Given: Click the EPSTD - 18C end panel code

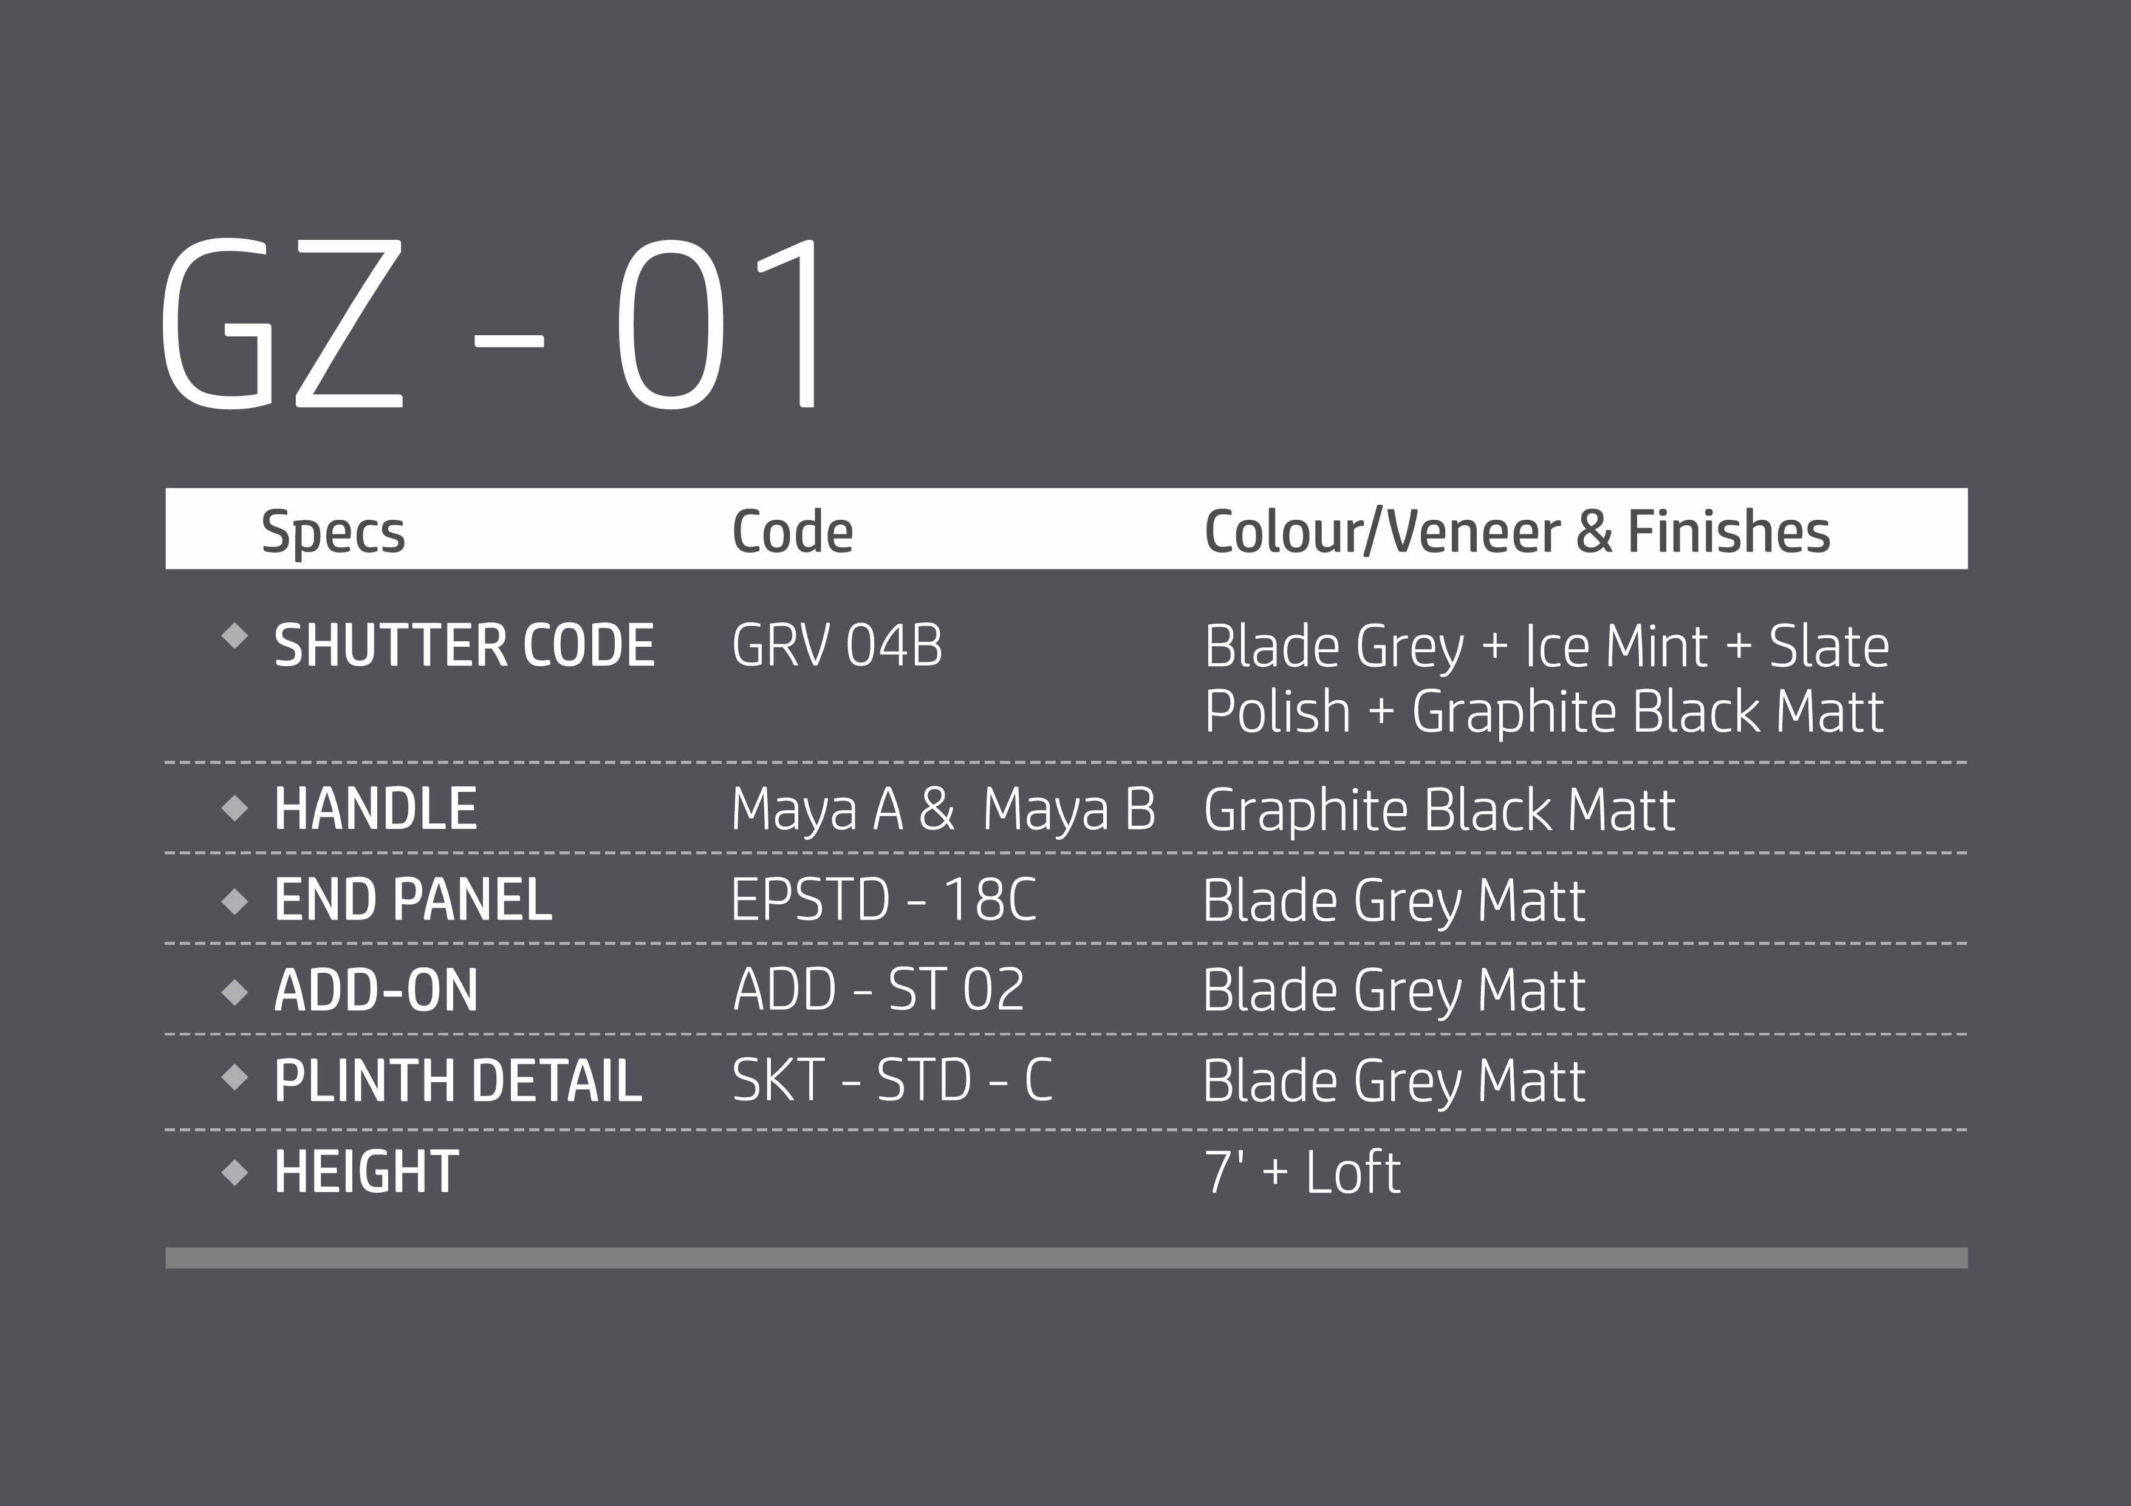Looking at the screenshot, I should pos(883,900).
